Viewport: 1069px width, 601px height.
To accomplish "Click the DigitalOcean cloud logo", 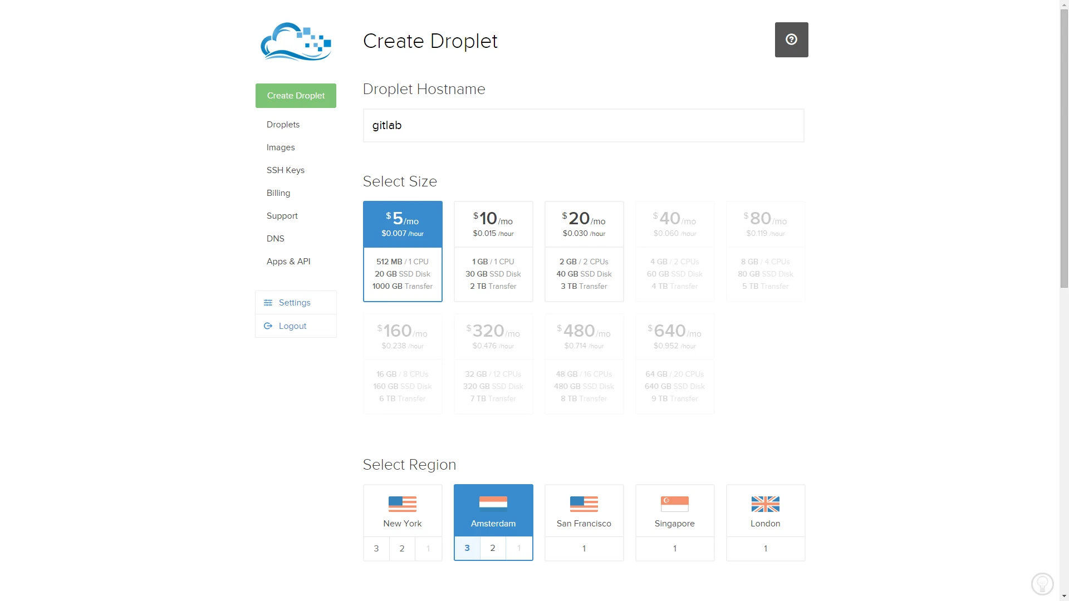I will 296,41.
